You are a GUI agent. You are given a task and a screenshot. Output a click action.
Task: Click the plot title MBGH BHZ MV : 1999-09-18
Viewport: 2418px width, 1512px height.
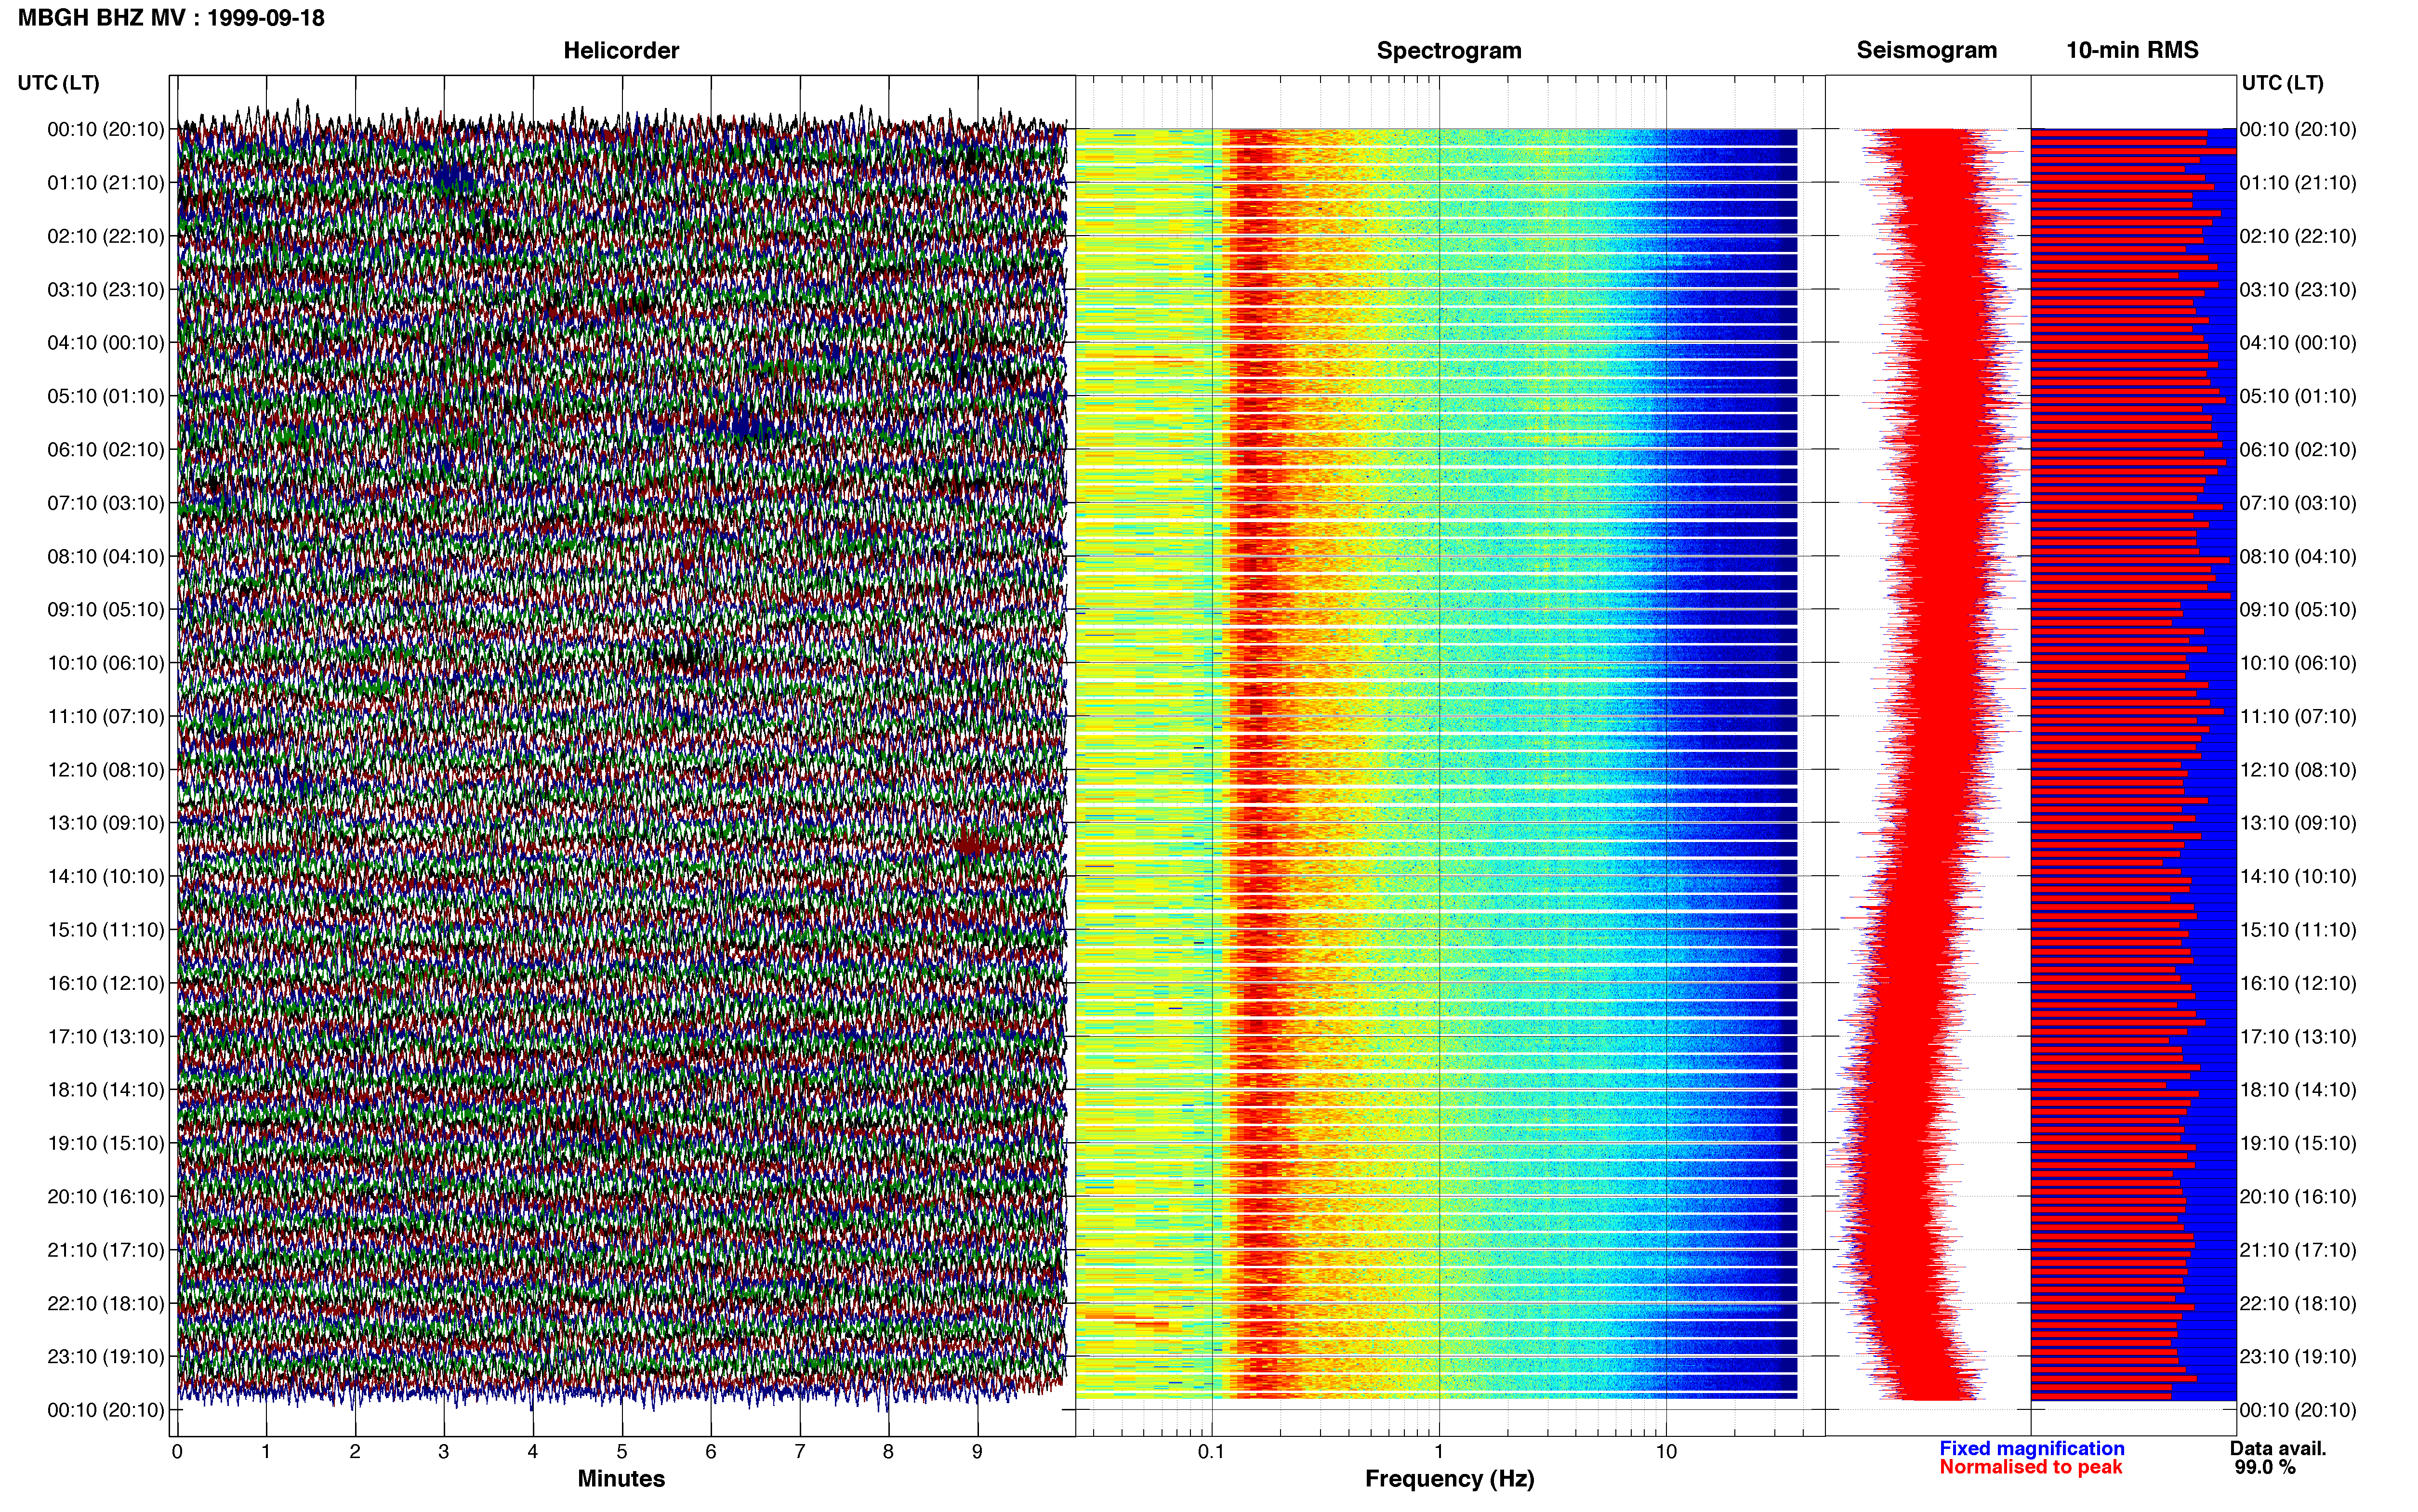pos(171,18)
